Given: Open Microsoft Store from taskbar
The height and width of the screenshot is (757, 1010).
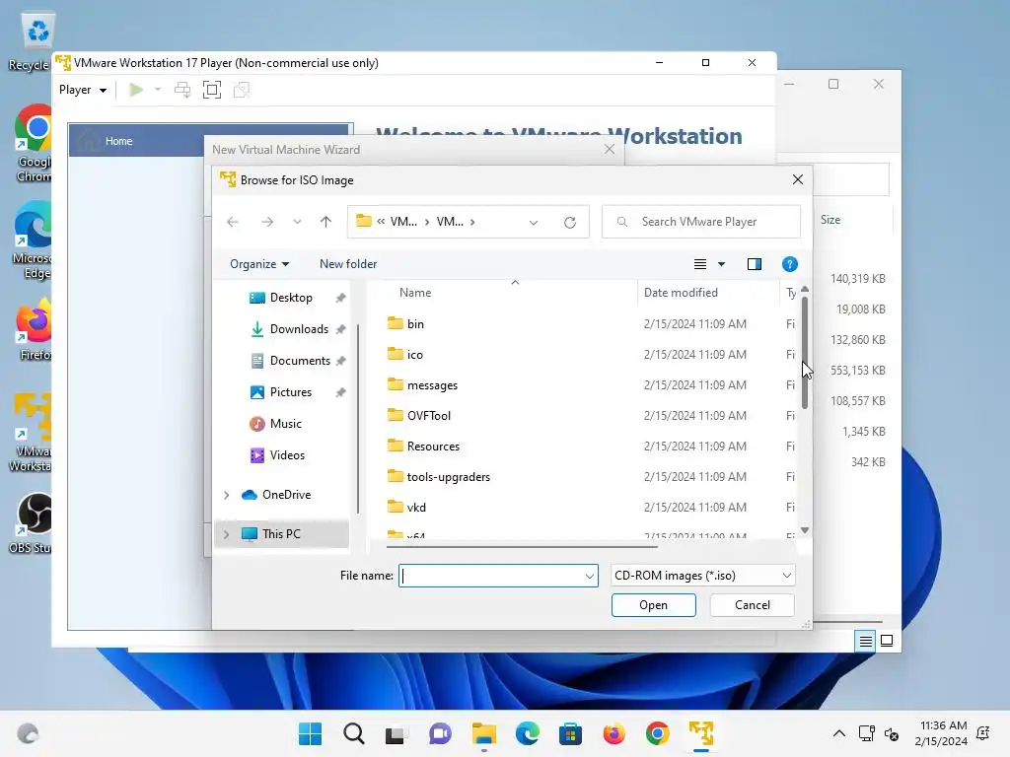Looking at the screenshot, I should (x=570, y=733).
